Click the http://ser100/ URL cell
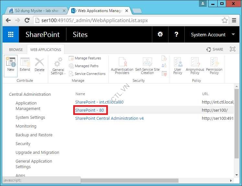This screenshot has width=242, height=186. click(x=215, y=110)
